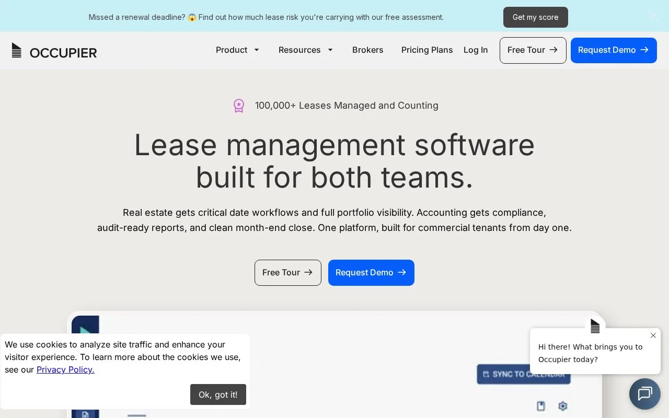Viewport: 669px width, 418px height.
Task: Click Request Demo below the headline
Action: pyautogui.click(x=371, y=273)
